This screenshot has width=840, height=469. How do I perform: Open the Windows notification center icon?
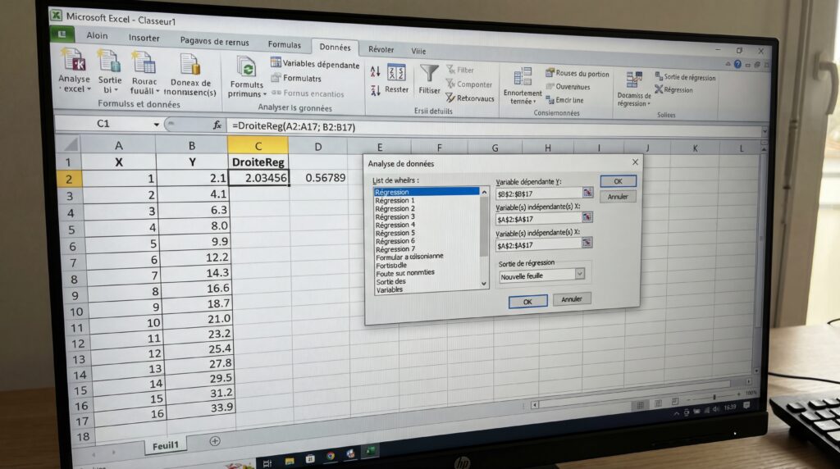746,407
